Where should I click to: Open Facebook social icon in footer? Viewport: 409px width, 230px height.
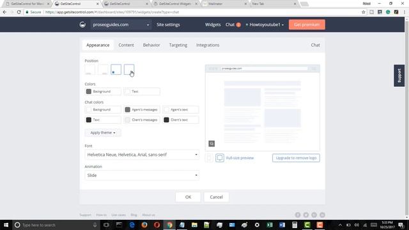coord(298,215)
